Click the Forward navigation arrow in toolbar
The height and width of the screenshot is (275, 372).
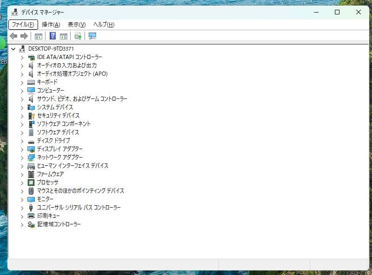click(x=23, y=36)
